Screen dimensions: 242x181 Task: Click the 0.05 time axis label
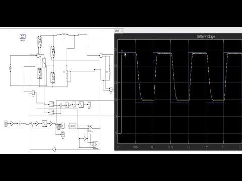click(x=136, y=147)
